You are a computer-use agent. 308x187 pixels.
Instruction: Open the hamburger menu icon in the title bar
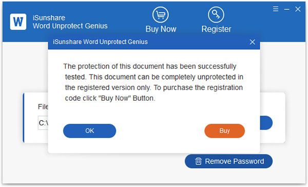point(276,9)
